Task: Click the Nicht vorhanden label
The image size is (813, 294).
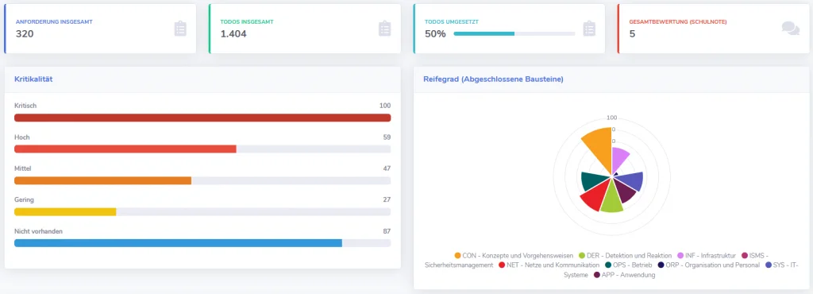Action: click(38, 231)
